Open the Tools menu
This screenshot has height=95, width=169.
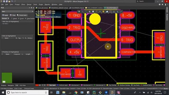pos(35,4)
